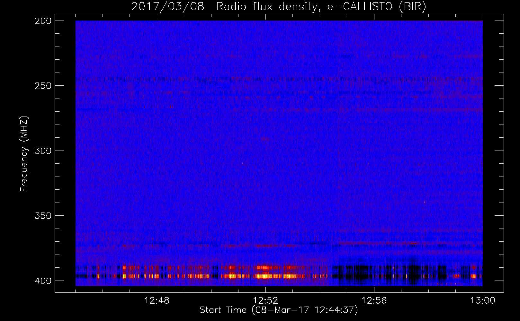Select the 400 frequency tick label
The width and height of the screenshot is (520, 321).
pyautogui.click(x=43, y=281)
